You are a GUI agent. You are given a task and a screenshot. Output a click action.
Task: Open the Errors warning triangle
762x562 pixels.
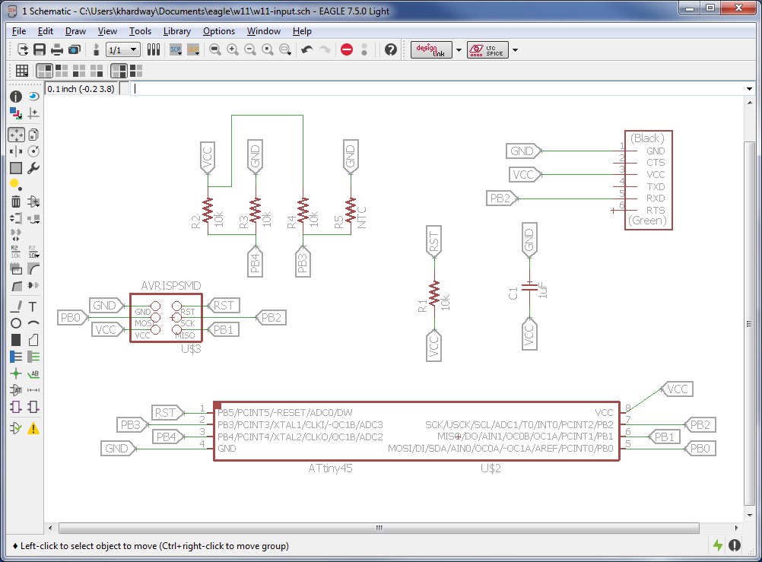click(33, 428)
